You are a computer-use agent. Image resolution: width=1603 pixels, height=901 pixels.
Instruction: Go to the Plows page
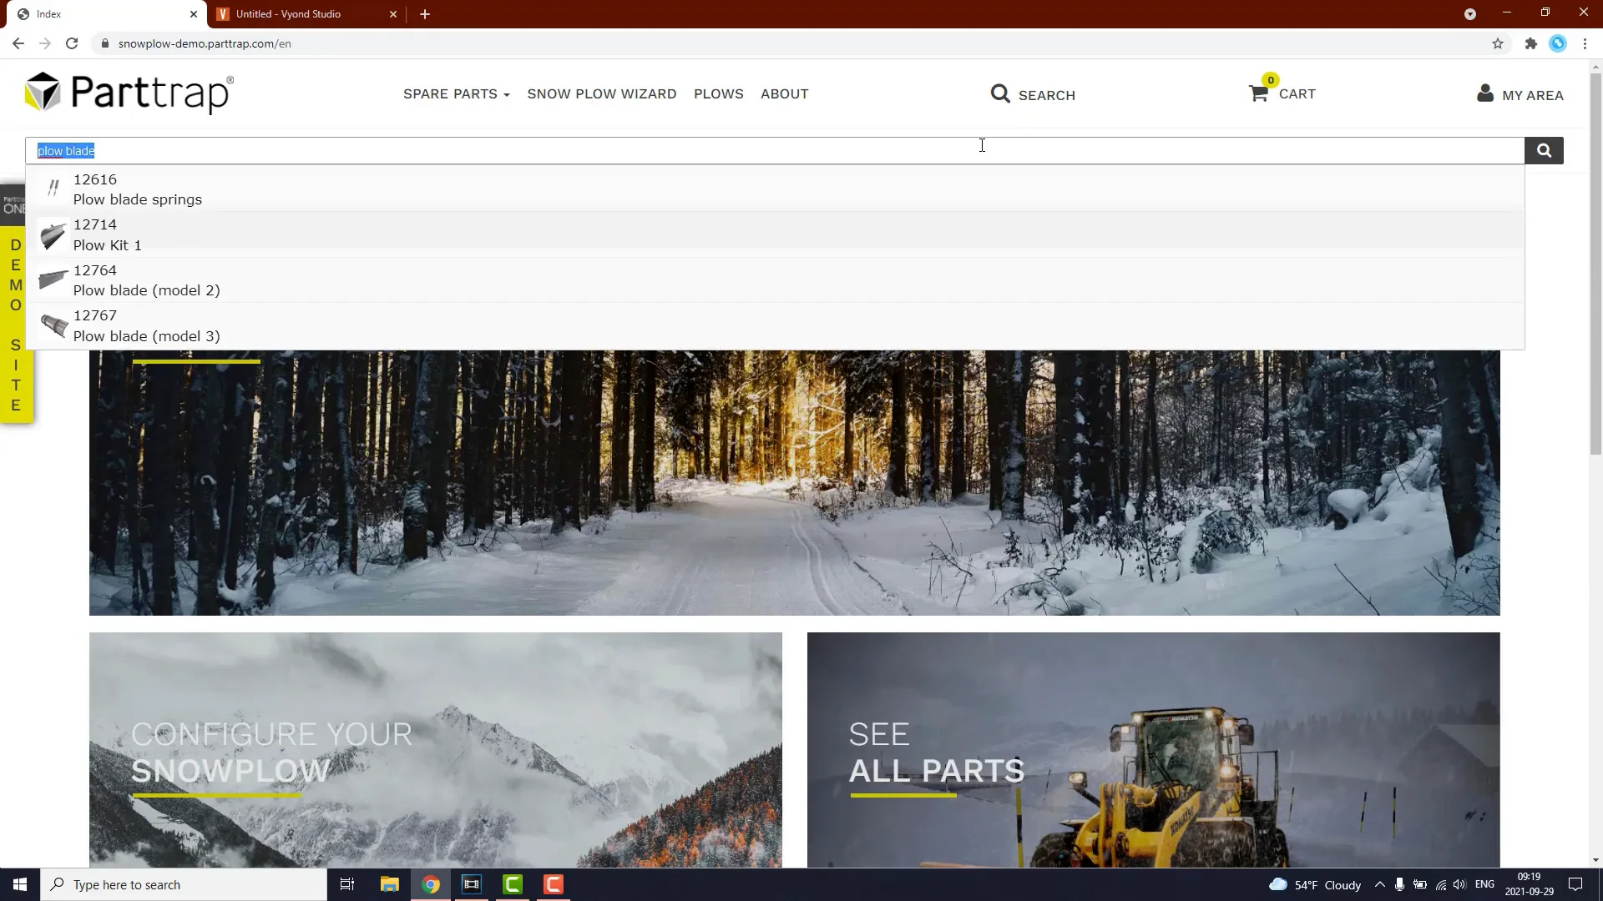(718, 94)
